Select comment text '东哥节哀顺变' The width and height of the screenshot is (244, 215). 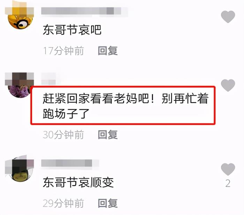[78, 182]
